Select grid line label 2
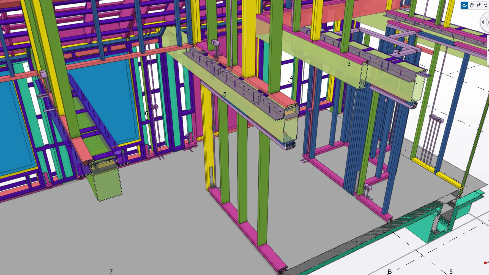The image size is (489, 275). point(399,51)
